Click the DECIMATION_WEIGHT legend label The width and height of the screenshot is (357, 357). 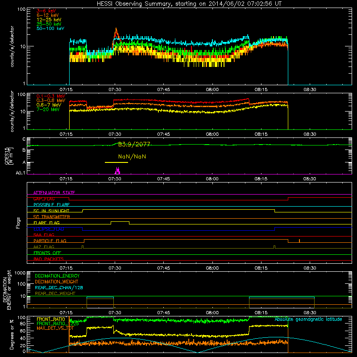tap(57, 282)
